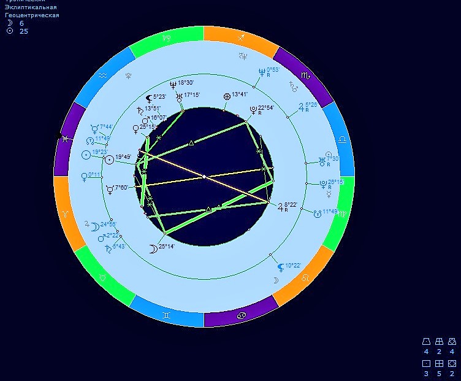Click the black Uranus glyph at 17°15'
Viewport: 461px width, 381px height.
(180, 97)
